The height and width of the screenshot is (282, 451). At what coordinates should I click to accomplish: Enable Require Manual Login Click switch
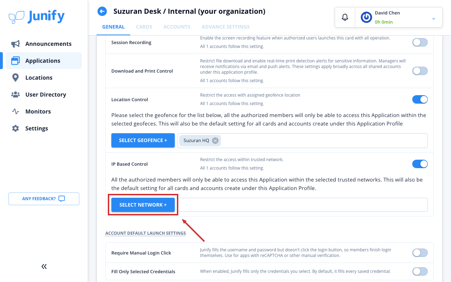(x=420, y=253)
